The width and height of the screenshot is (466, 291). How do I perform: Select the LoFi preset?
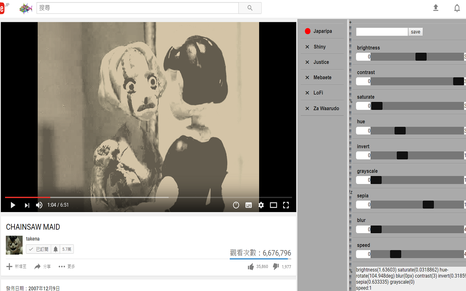click(x=318, y=93)
